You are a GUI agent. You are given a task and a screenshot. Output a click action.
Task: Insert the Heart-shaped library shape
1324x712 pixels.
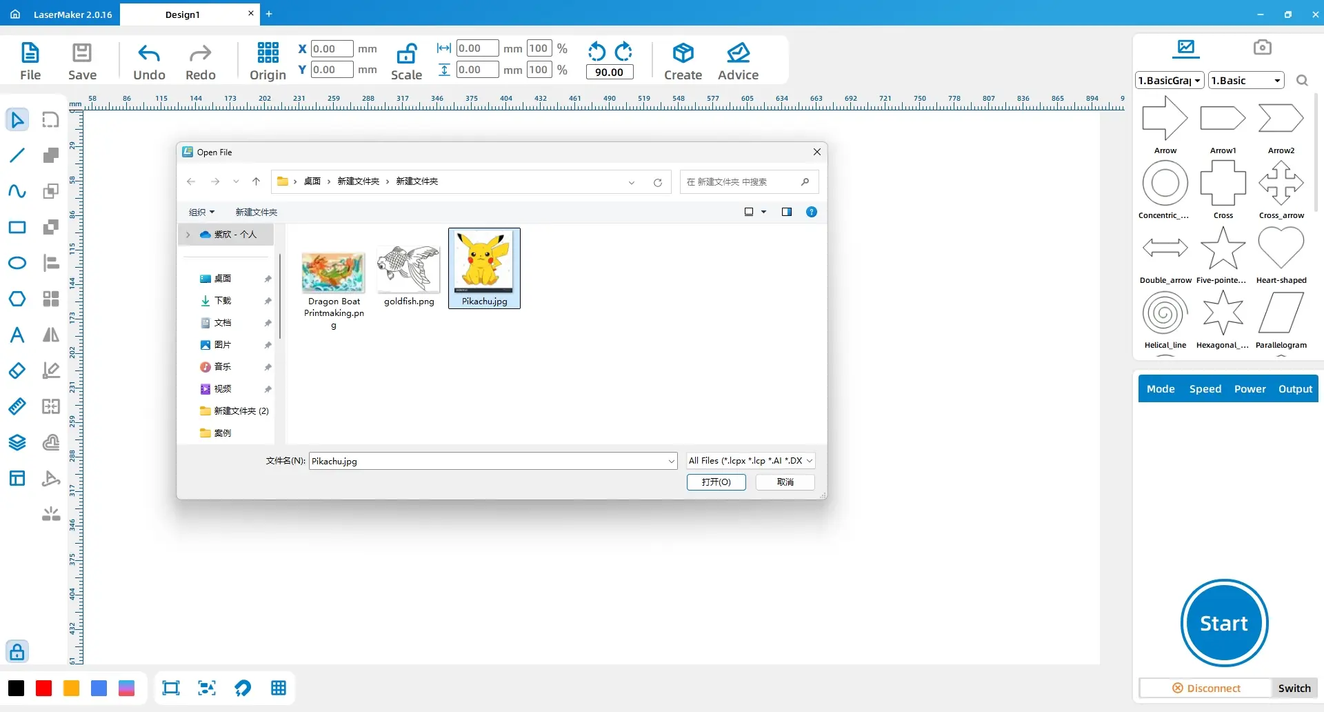pos(1281,248)
